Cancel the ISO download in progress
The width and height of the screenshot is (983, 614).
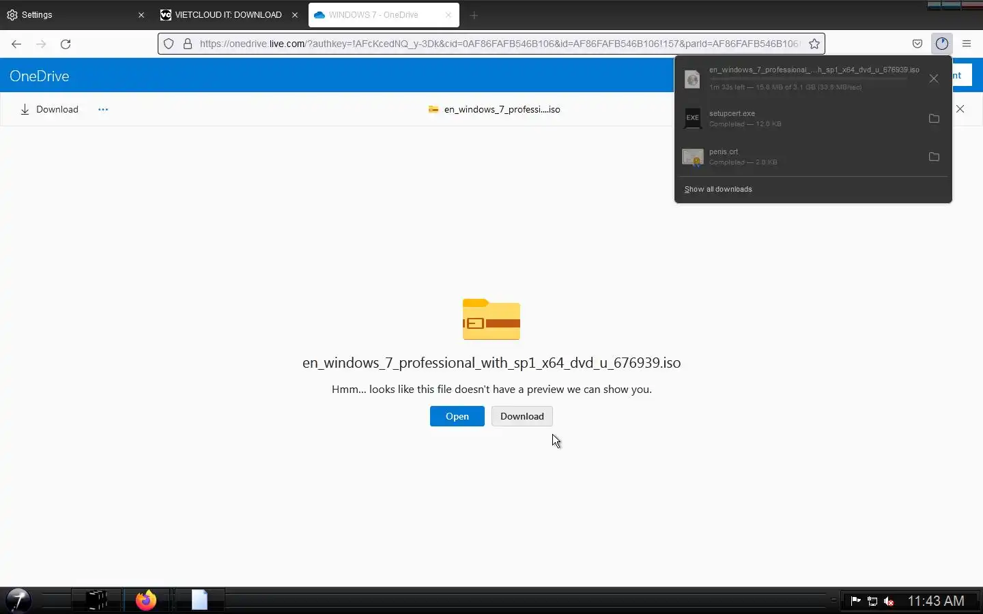(934, 79)
